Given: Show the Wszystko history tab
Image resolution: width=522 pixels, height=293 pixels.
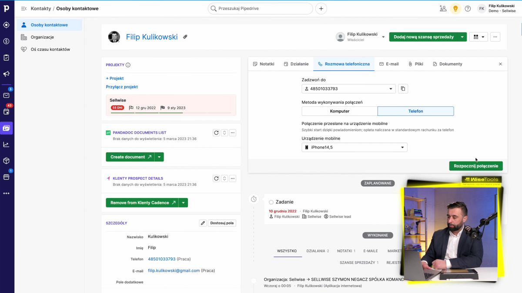Looking at the screenshot, I should click(x=287, y=251).
